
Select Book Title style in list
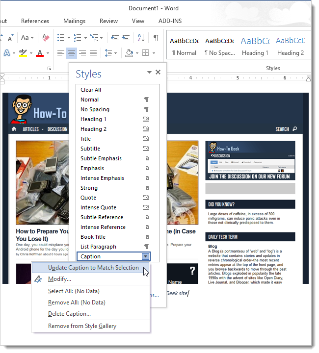[113, 237]
